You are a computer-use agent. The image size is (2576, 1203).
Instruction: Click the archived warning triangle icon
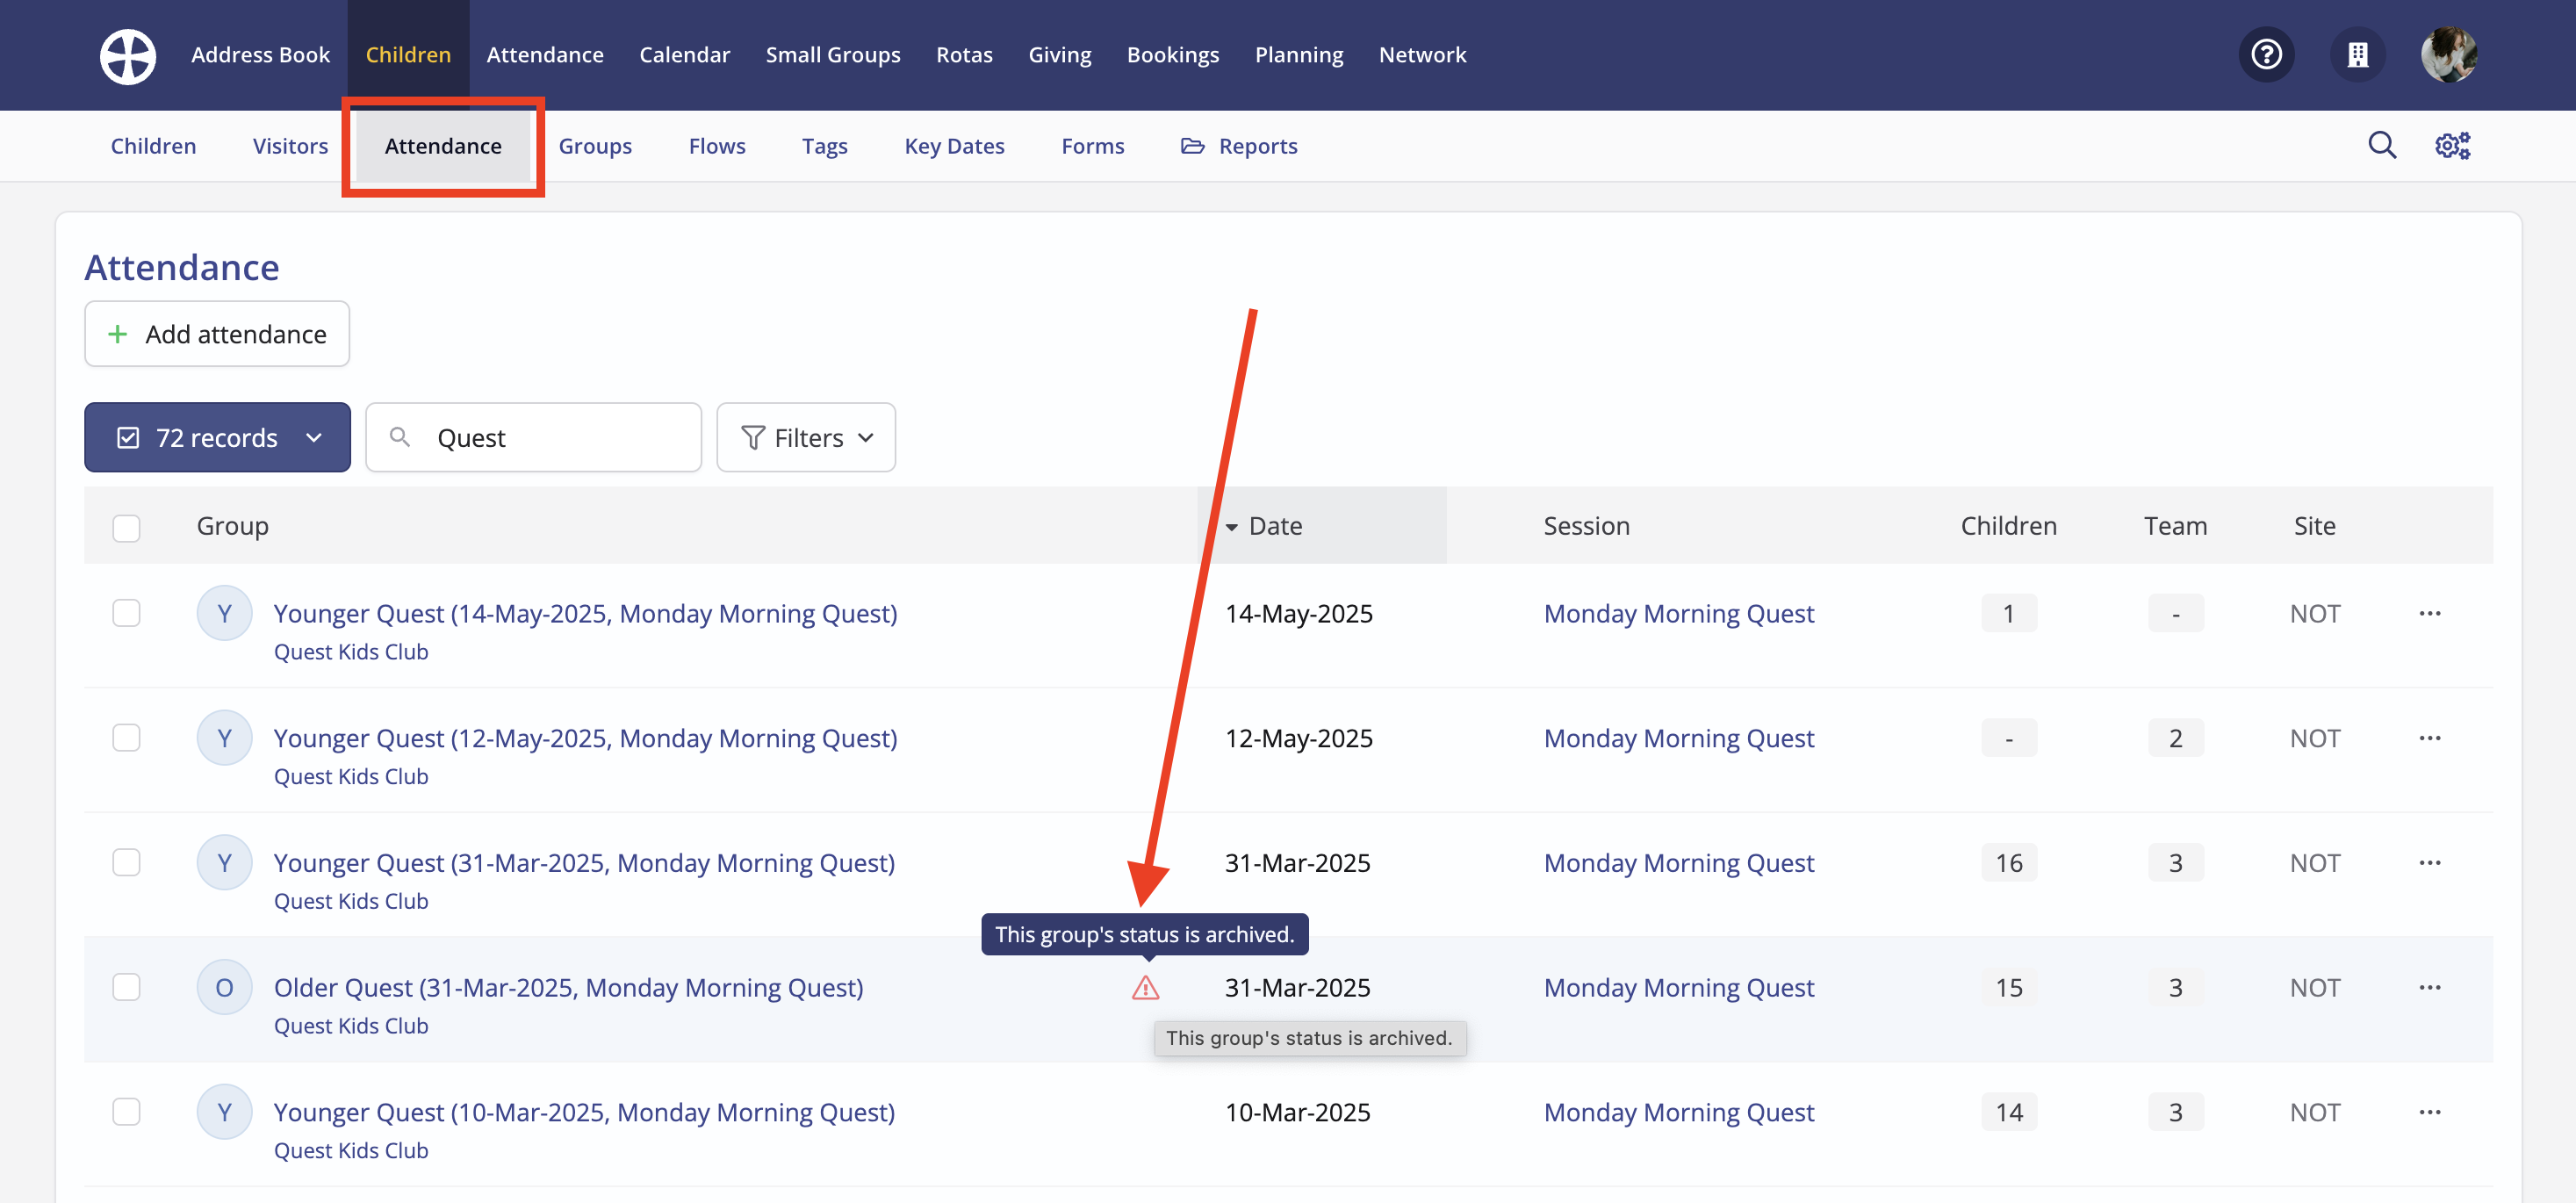(x=1145, y=988)
